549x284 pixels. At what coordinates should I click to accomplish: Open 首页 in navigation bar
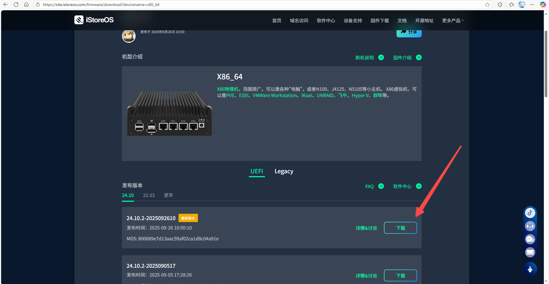(x=277, y=21)
